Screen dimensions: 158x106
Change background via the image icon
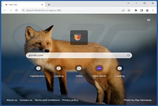148,20
